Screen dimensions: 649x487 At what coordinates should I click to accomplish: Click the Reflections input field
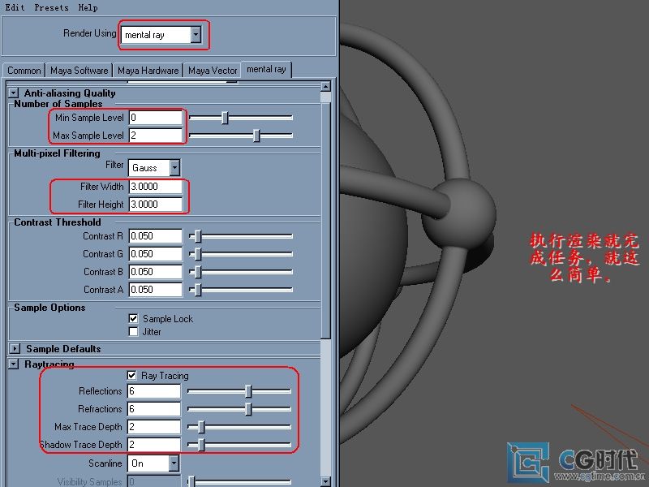tap(154, 391)
